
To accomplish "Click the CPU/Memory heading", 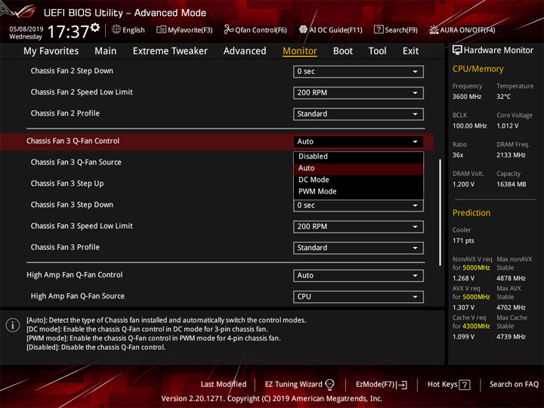I will pyautogui.click(x=478, y=69).
